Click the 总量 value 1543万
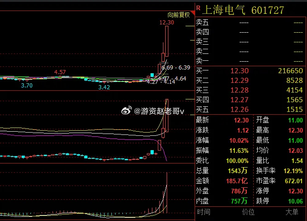This screenshot has width=307, height=221. coord(237,171)
